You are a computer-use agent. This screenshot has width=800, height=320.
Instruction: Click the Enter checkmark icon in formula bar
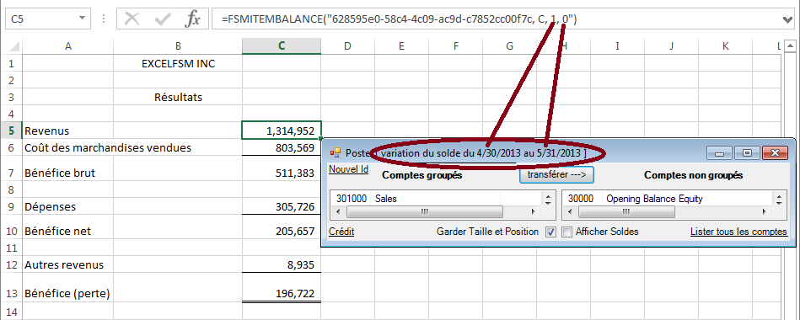point(163,19)
